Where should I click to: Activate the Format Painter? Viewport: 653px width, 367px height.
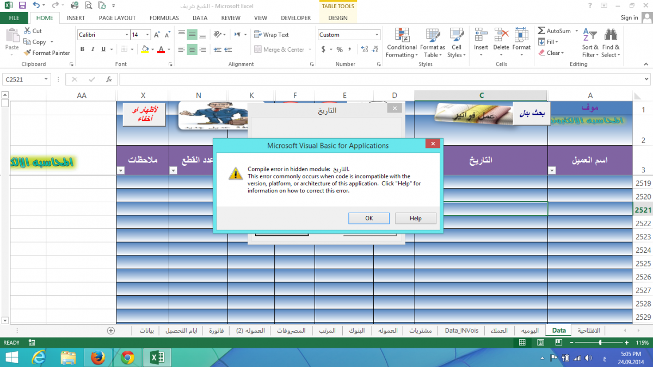coord(47,53)
